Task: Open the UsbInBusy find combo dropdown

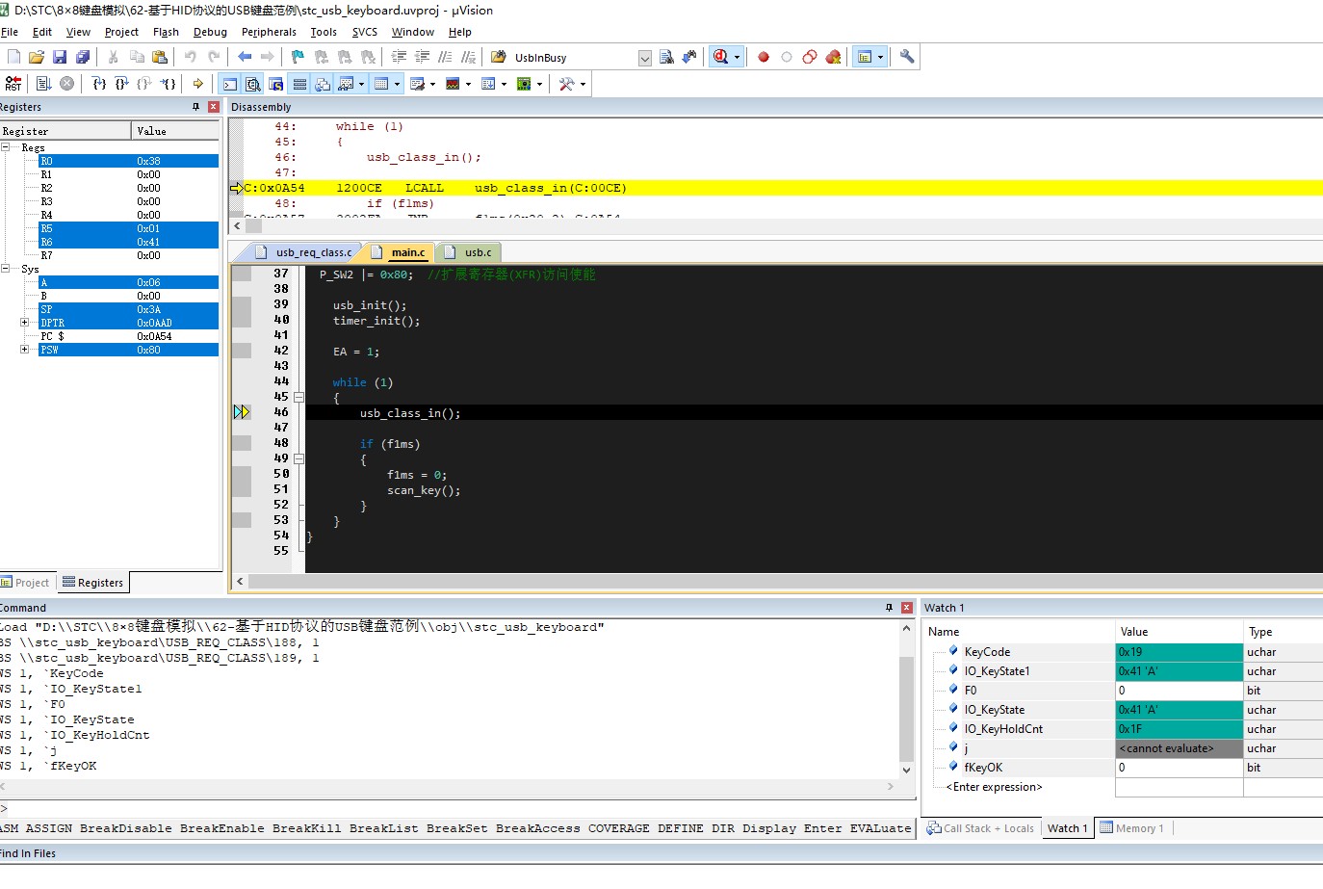Action: point(645,58)
